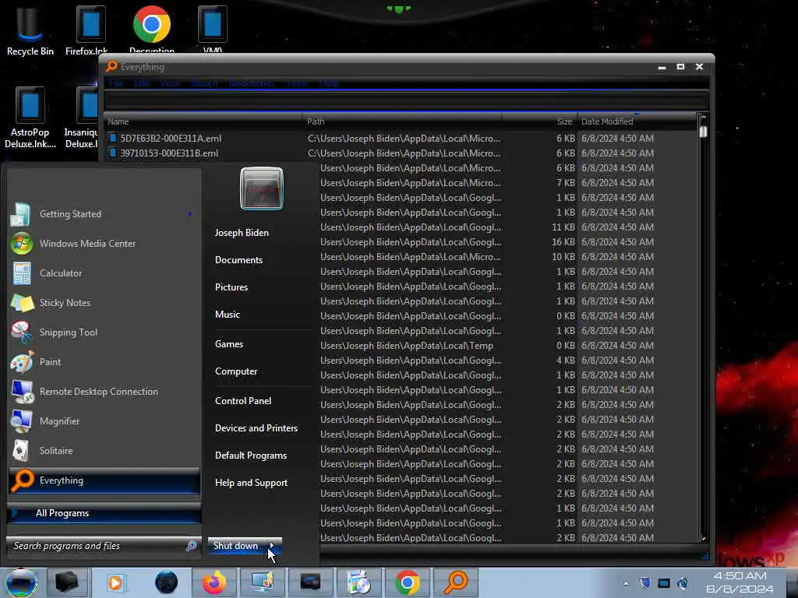Open Google Chrome from the taskbar
The width and height of the screenshot is (798, 598).
point(407,582)
